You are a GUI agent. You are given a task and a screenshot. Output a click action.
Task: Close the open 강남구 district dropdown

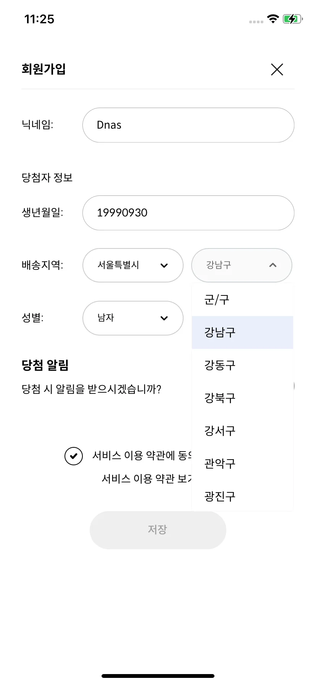(x=242, y=265)
